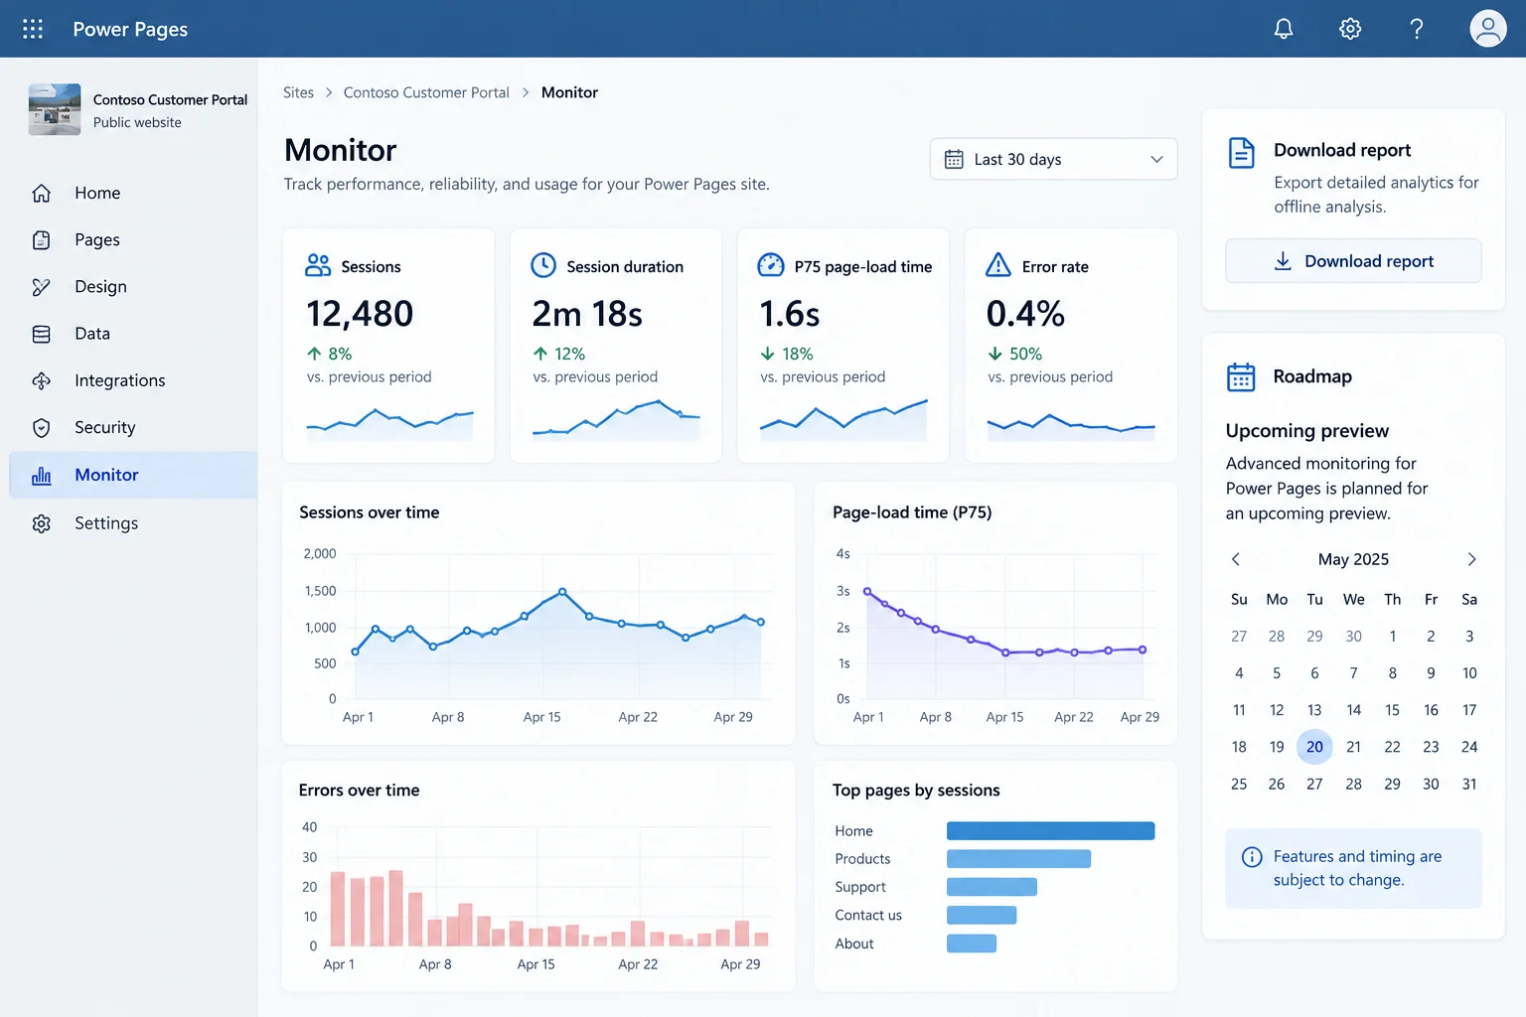This screenshot has height=1017, width=1526.
Task: Click the May 2025 month label
Action: [1353, 559]
